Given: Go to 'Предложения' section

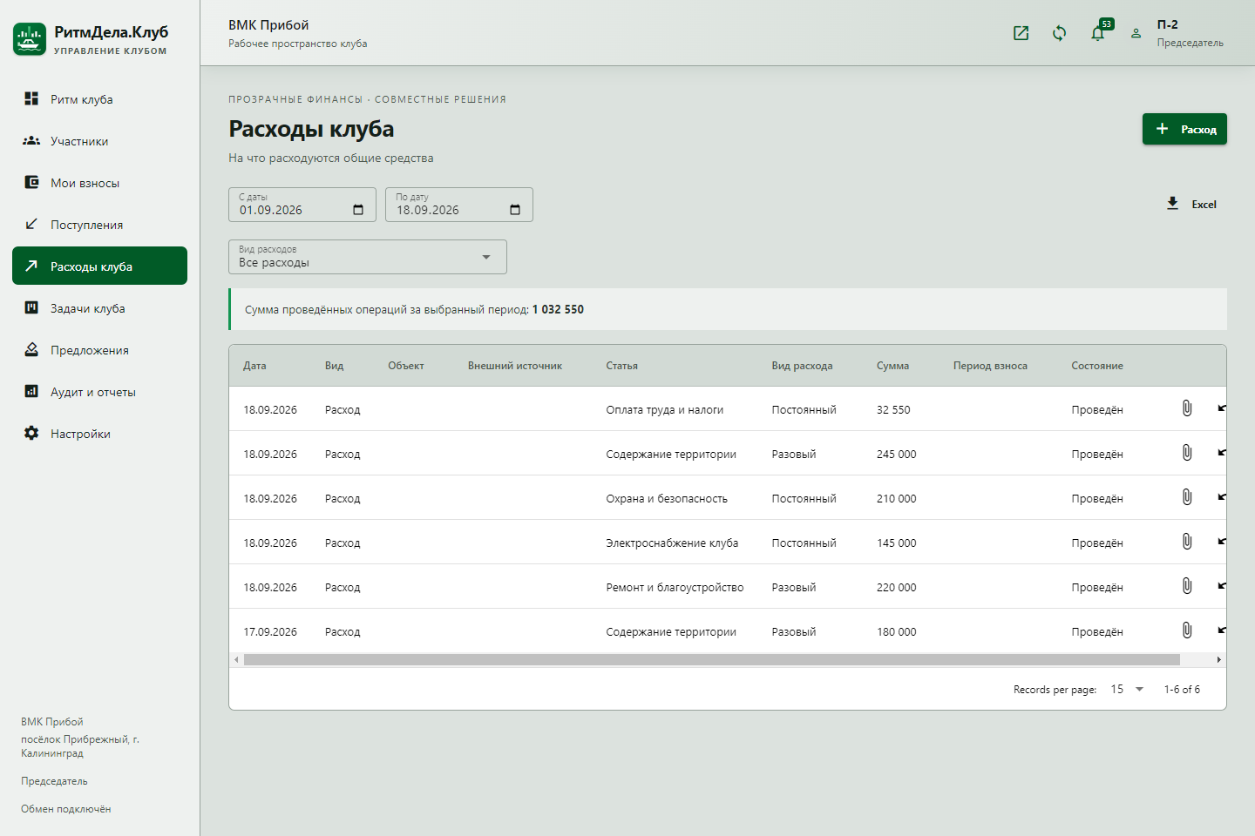Looking at the screenshot, I should (99, 350).
